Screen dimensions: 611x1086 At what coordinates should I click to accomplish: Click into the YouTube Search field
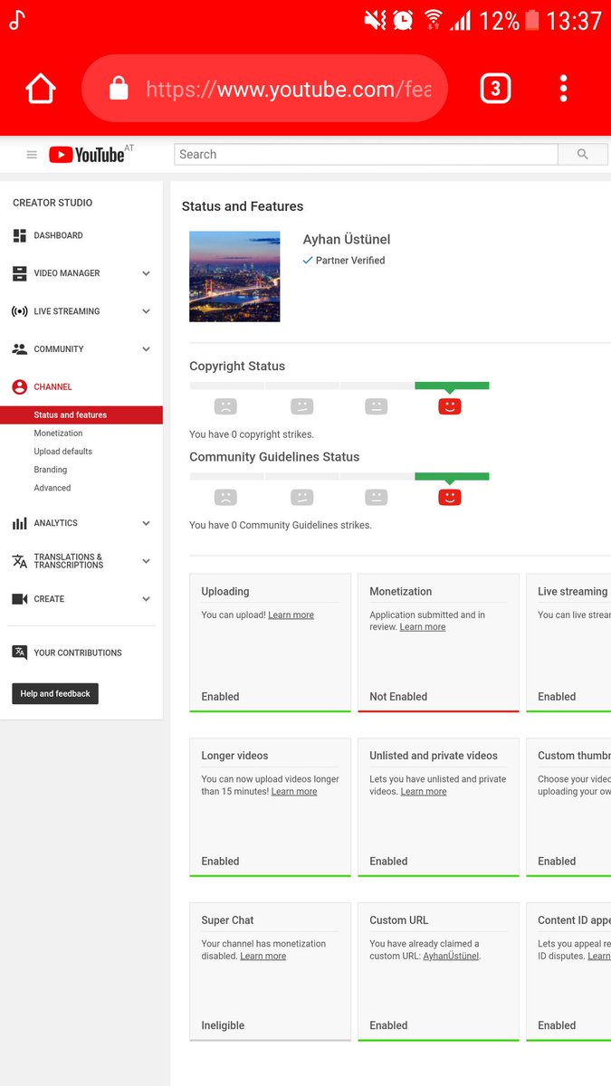click(366, 155)
